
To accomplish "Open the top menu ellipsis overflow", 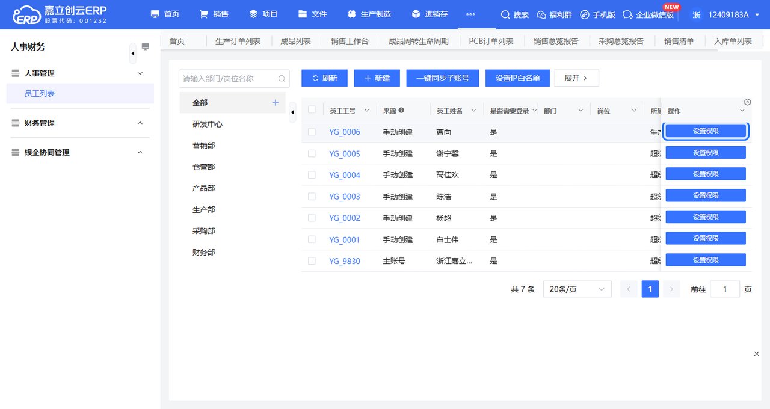I will click(470, 14).
